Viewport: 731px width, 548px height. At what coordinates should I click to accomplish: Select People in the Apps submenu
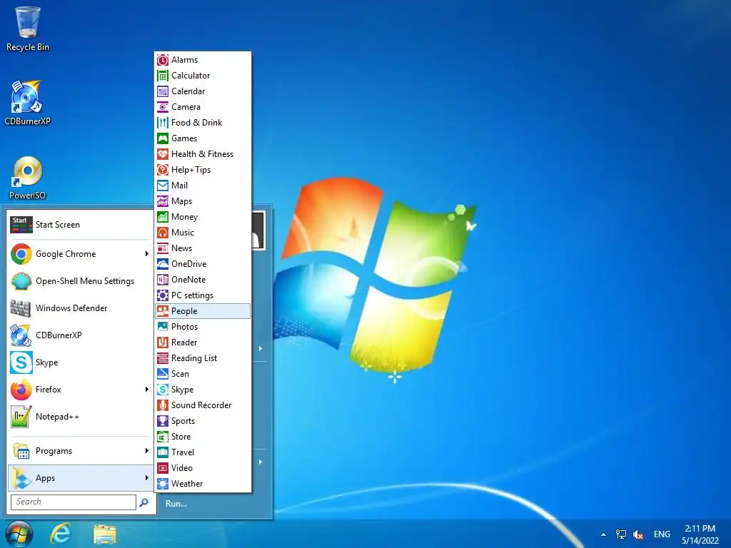(x=203, y=311)
